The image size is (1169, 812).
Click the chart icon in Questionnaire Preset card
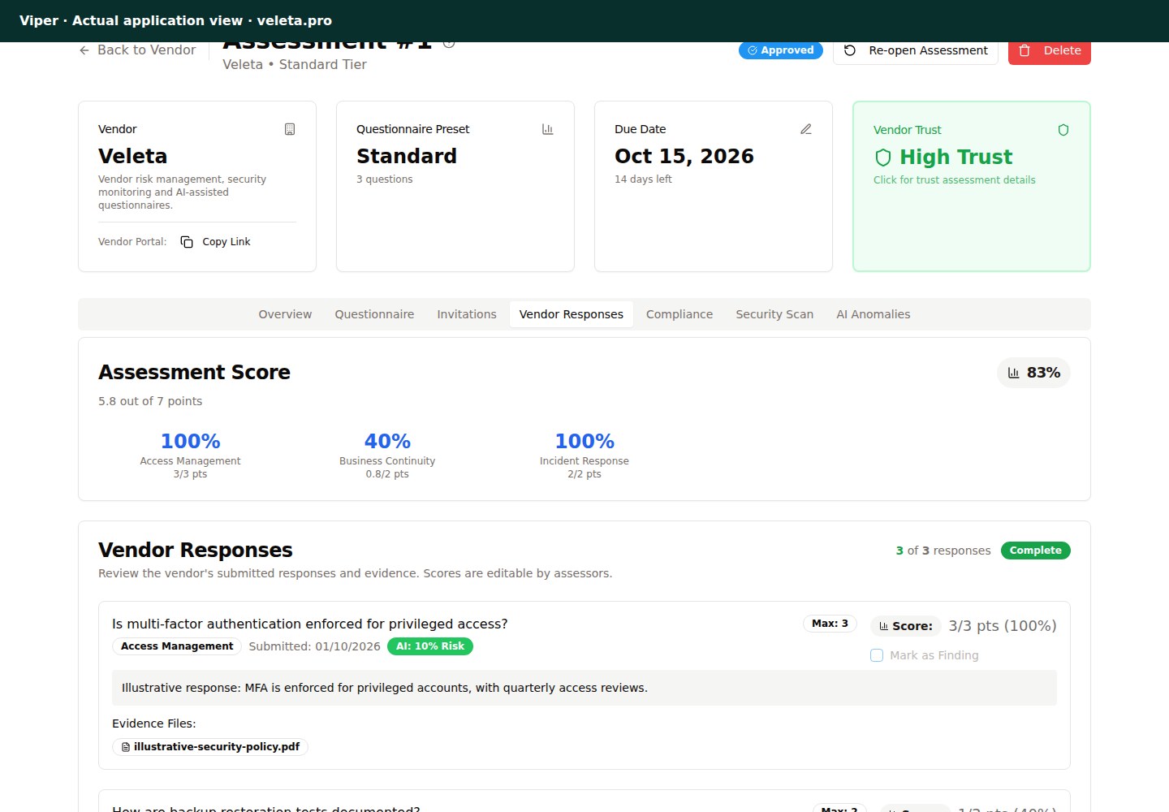click(548, 129)
